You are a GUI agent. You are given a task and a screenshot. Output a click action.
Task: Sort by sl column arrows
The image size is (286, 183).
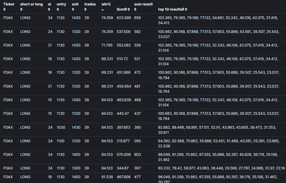49,9
